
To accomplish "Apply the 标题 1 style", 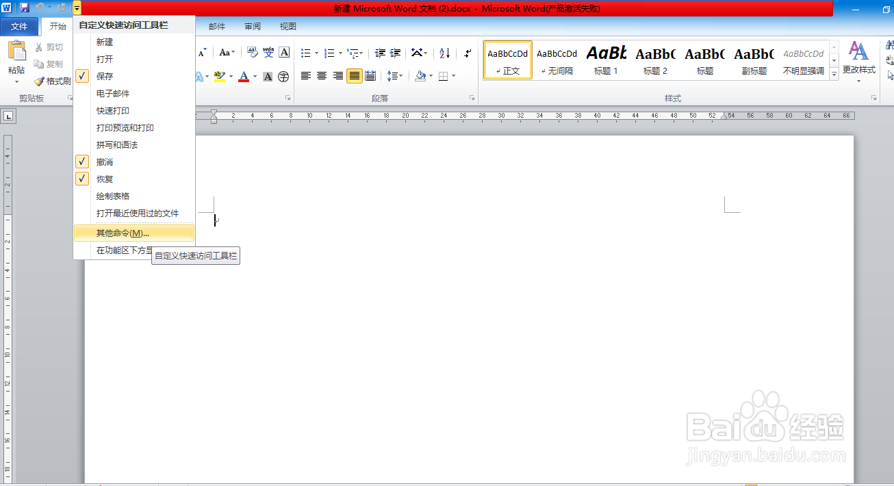I will [606, 60].
